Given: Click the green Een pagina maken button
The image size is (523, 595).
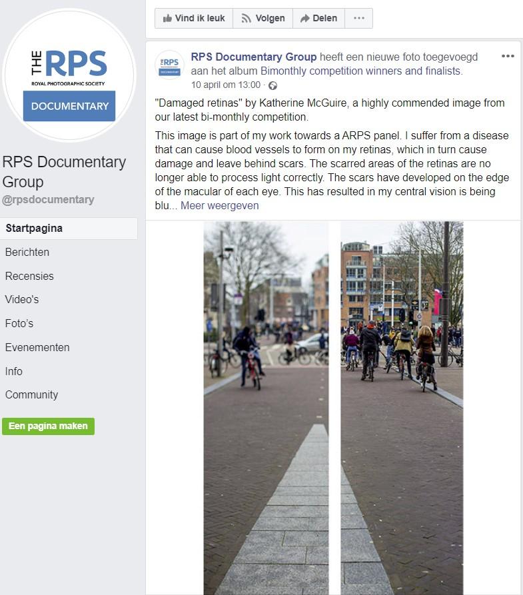Looking at the screenshot, I should click(48, 426).
